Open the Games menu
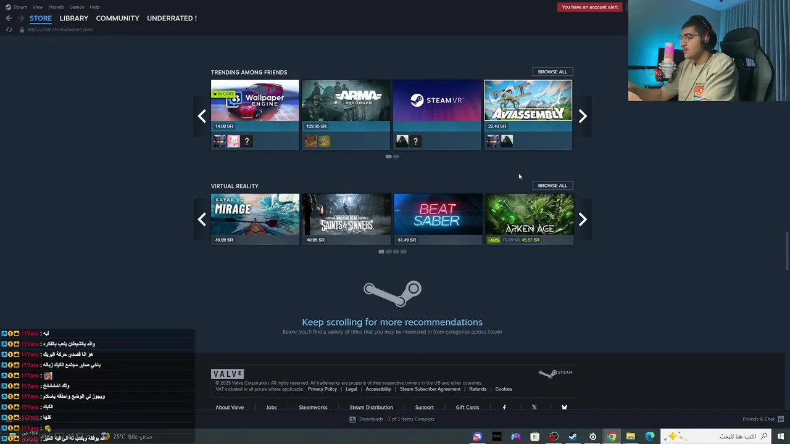 coord(77,7)
